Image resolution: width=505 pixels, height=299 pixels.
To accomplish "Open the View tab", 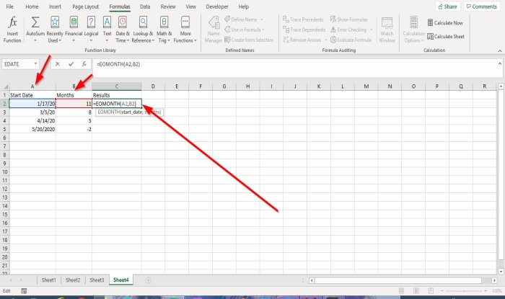I will tap(190, 6).
